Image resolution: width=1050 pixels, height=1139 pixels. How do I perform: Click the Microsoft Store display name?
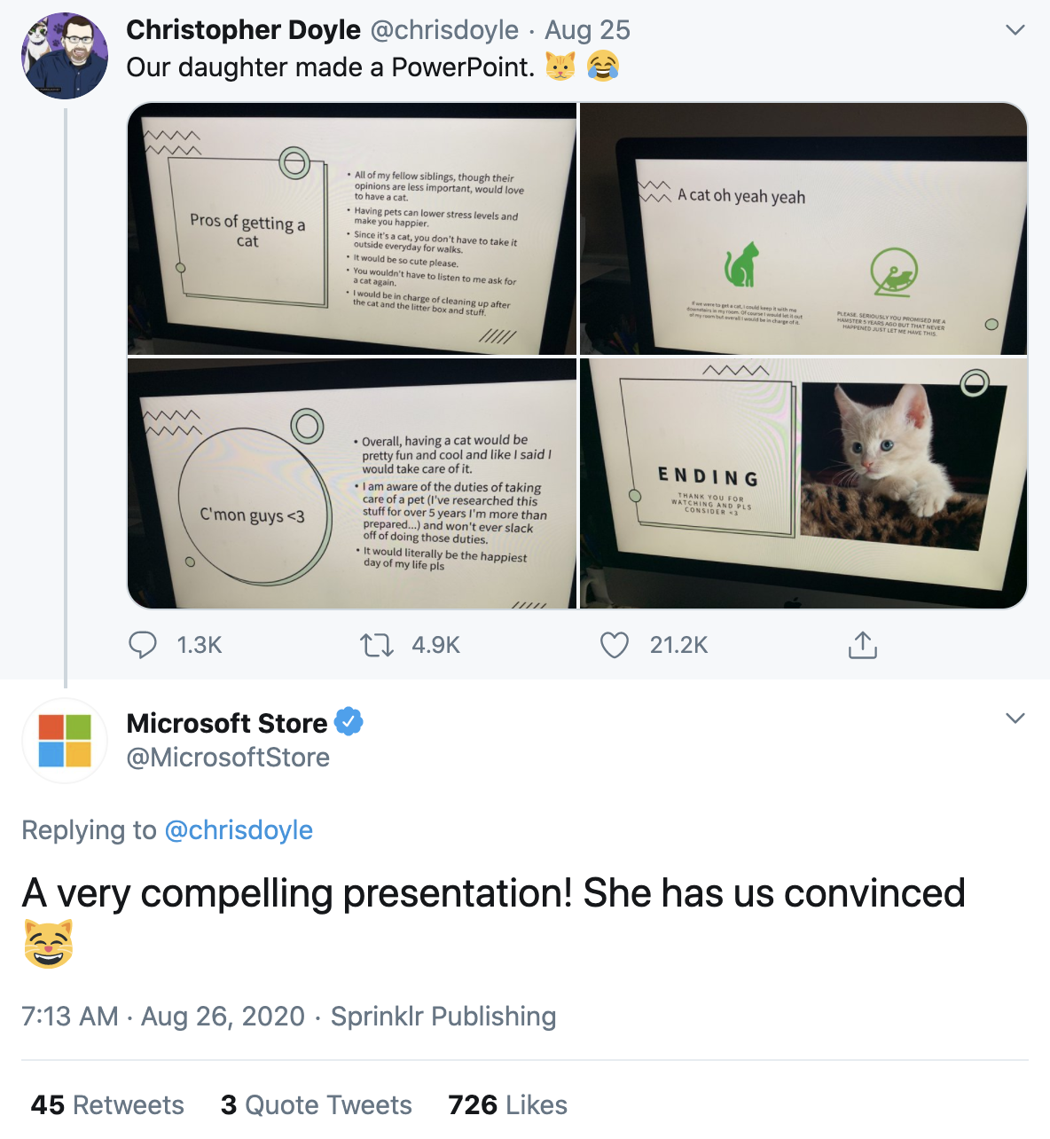(x=227, y=723)
